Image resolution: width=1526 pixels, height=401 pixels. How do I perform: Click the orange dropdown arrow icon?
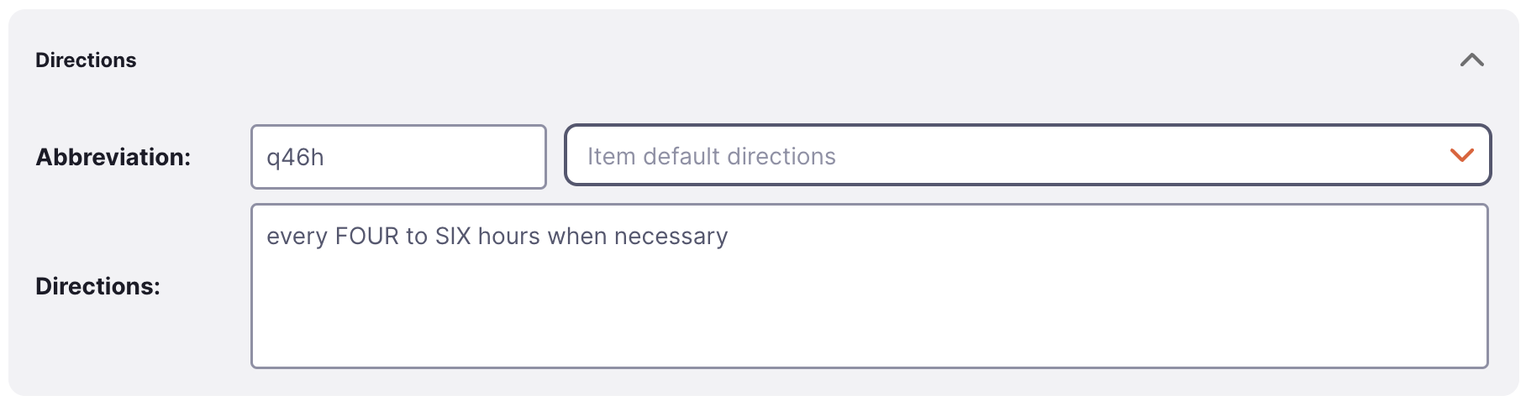point(1461,155)
